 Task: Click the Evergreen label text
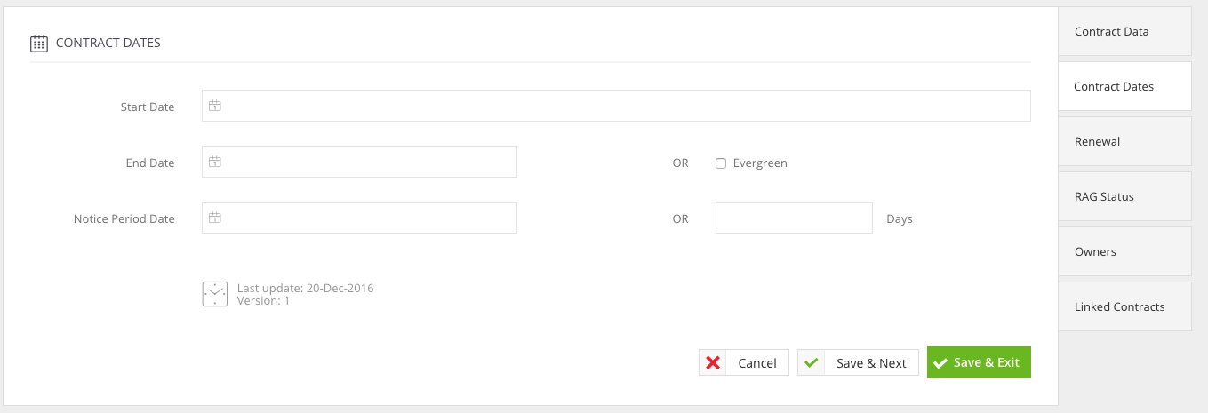[x=760, y=163]
